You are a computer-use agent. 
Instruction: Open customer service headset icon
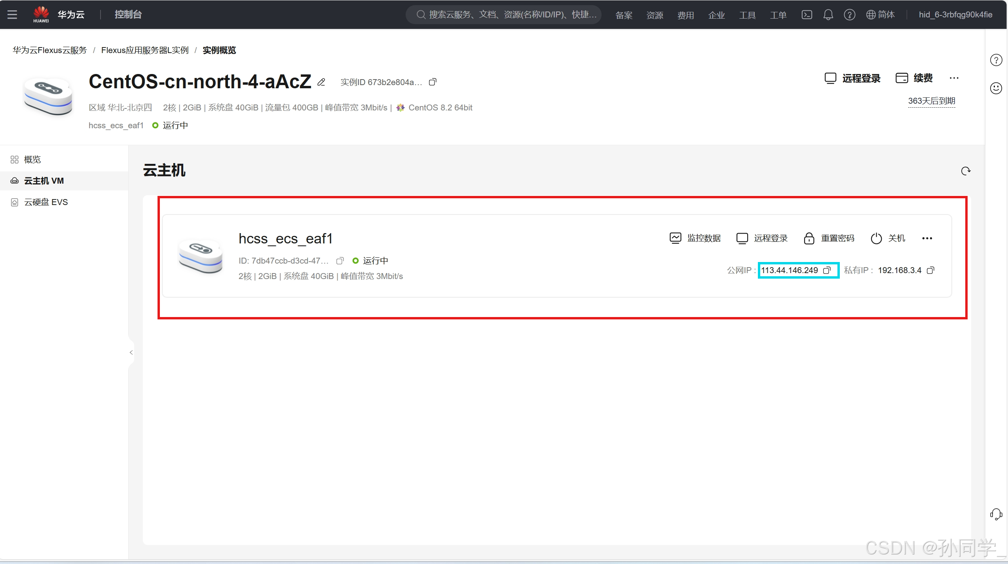coord(996,514)
